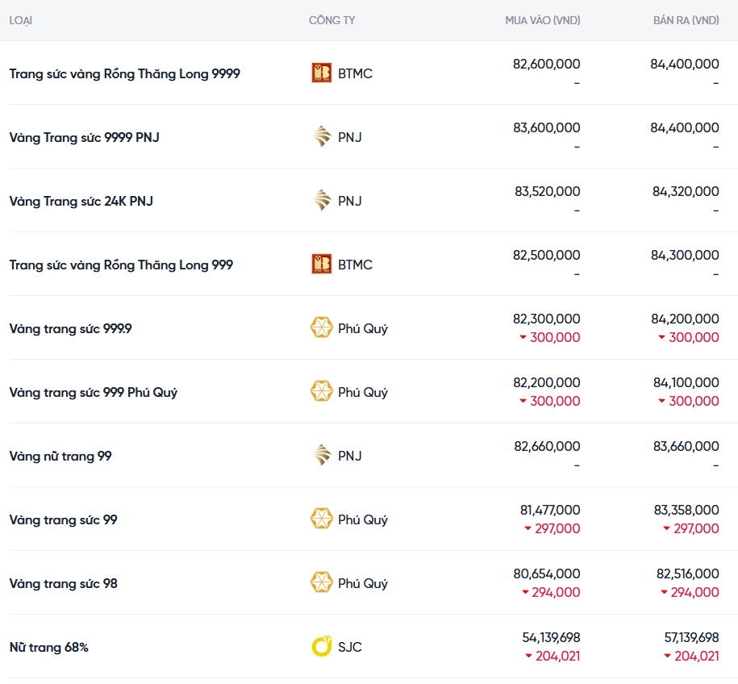Viewport: 738px width, 684px height.
Task: Click the LOẠI column header
Action: [x=21, y=21]
